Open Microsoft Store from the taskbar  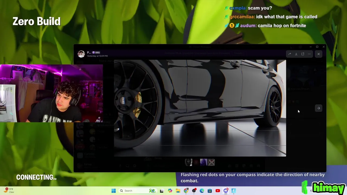[210, 191]
